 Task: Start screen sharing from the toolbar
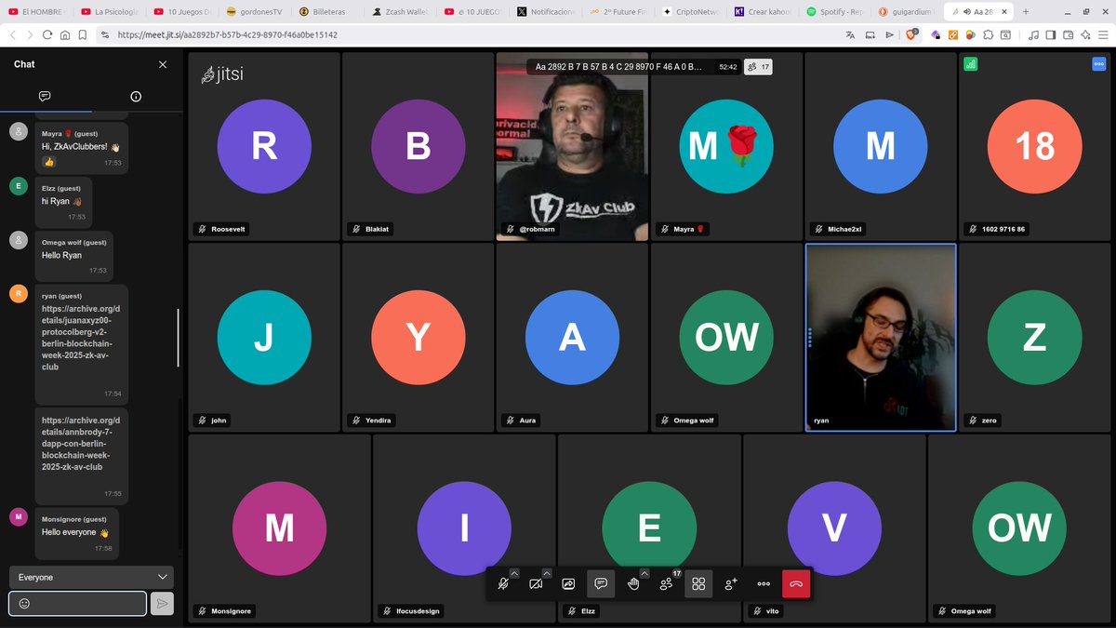tap(568, 583)
